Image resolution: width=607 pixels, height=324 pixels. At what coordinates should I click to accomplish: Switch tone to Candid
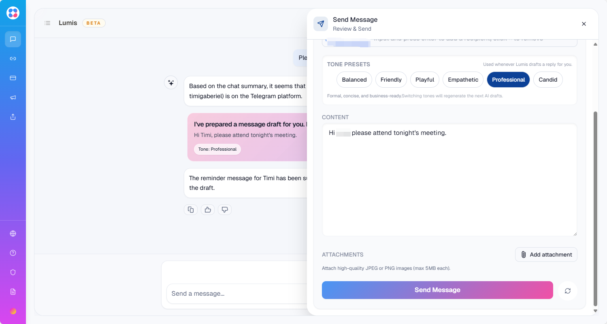[547, 80]
